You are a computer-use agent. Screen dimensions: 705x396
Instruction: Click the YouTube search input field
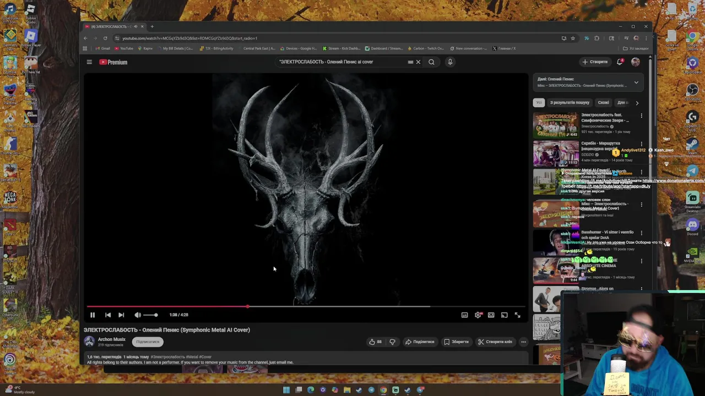[x=341, y=62]
